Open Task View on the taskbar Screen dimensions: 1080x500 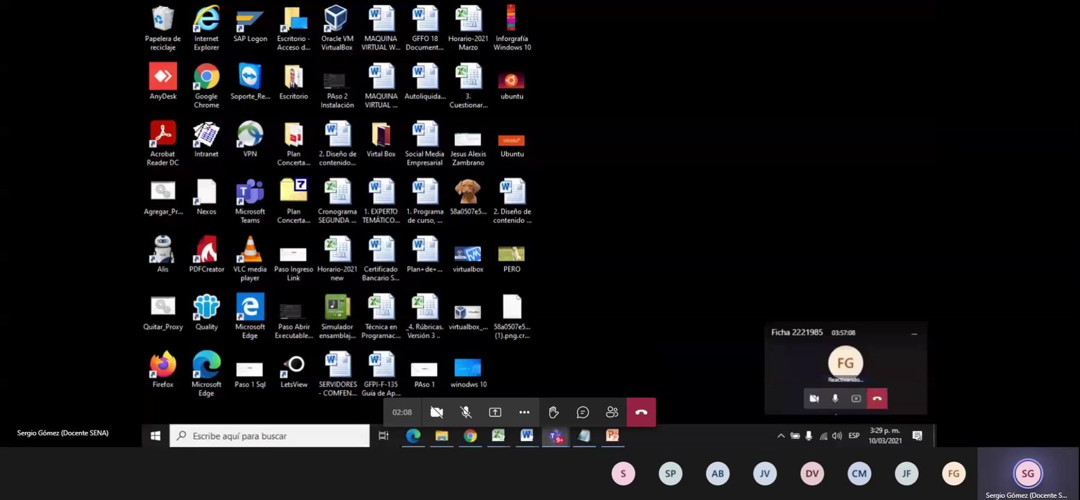coord(383,436)
